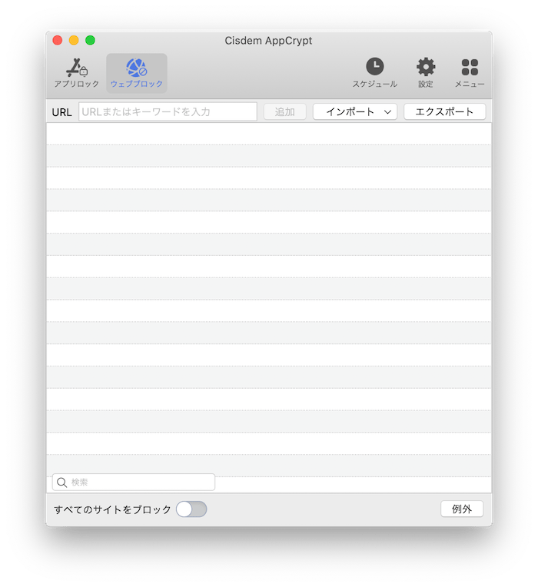
Task: Open the スケジュール schedule clock icon
Action: tap(375, 67)
